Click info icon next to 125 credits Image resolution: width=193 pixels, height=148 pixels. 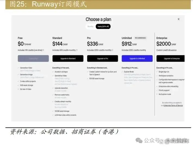point(43,50)
